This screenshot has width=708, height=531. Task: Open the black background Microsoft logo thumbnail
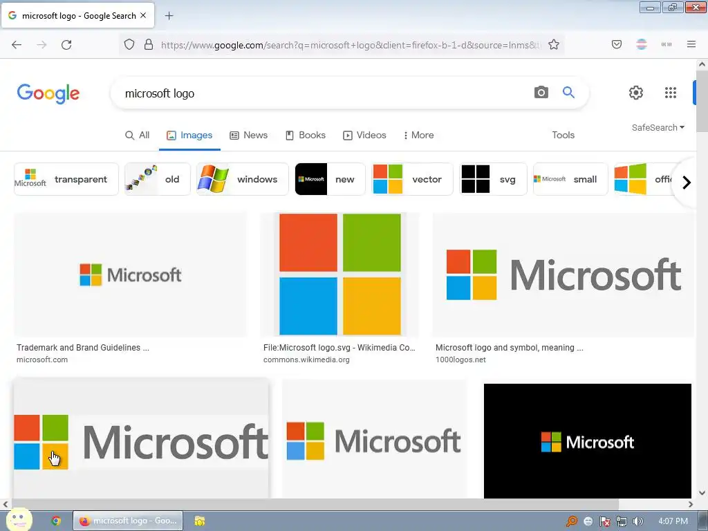588,441
